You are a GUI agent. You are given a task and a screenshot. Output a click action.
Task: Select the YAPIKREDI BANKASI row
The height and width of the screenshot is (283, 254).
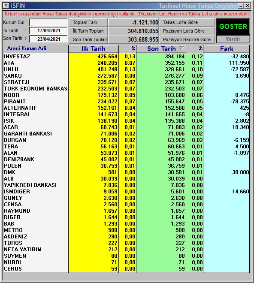(127, 185)
